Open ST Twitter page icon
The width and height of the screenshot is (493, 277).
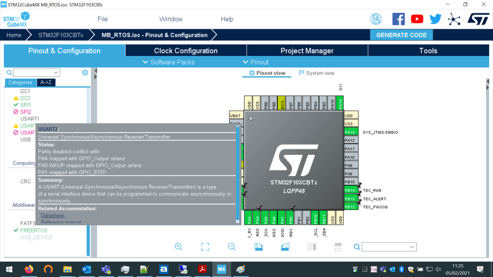pos(435,19)
